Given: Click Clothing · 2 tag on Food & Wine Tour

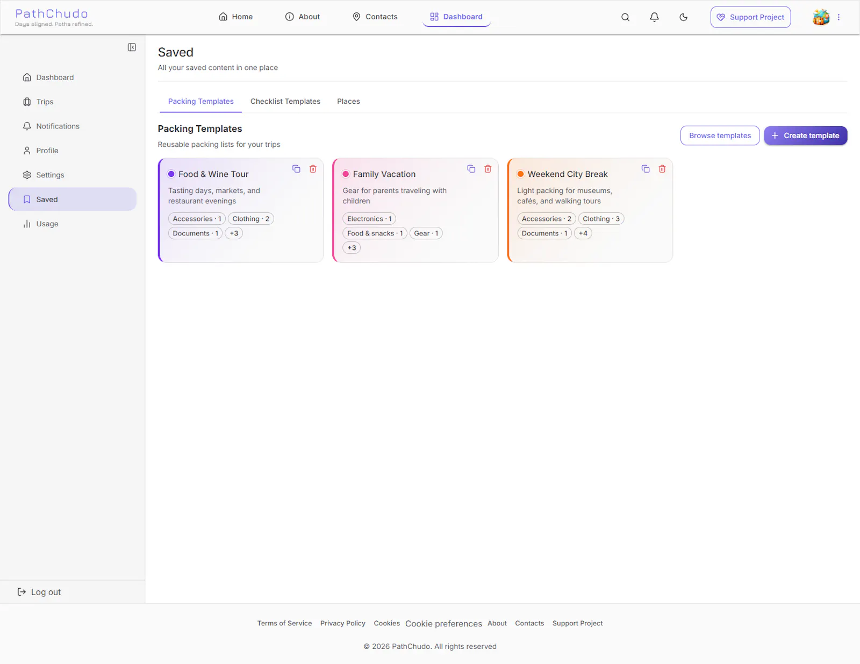Looking at the screenshot, I should tap(251, 219).
